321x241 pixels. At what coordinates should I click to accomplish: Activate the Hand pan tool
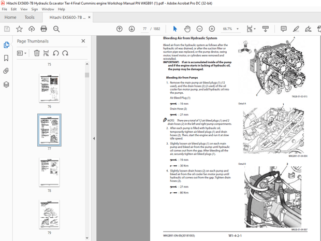[187, 29]
